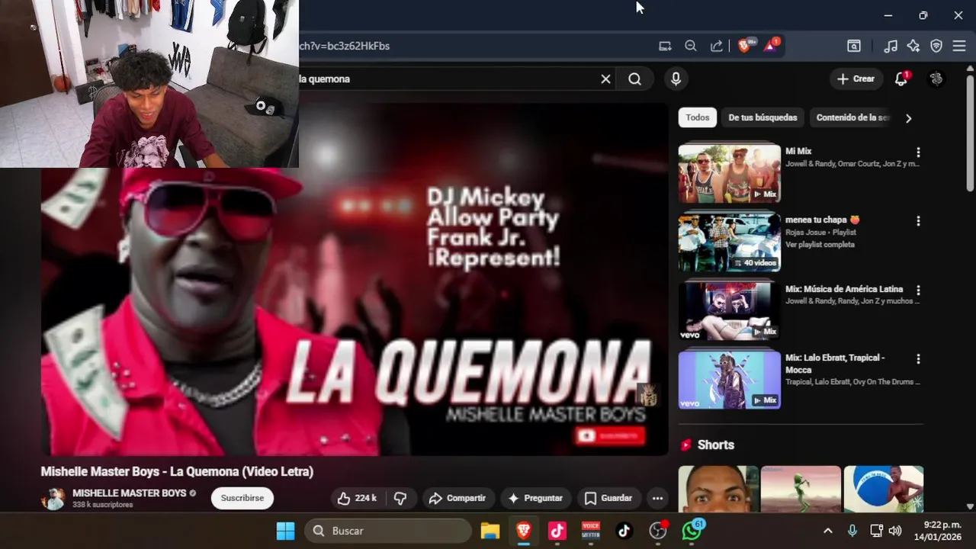Viewport: 976px width, 549px height.
Task: Open YouTube notifications bell
Action: click(901, 79)
